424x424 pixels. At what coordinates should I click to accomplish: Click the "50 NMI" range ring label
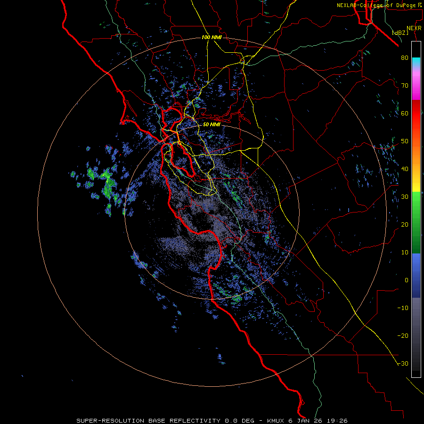pyautogui.click(x=212, y=125)
